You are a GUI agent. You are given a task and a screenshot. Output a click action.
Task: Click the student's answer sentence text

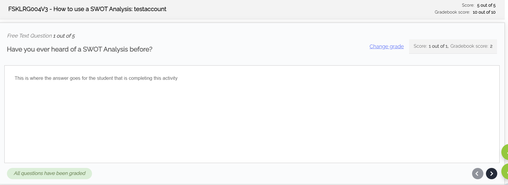(x=96, y=78)
